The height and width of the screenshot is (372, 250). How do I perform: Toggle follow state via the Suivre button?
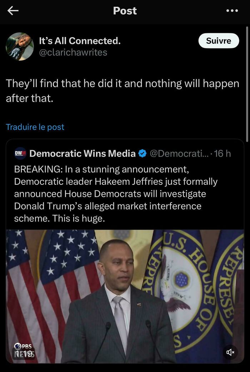[x=219, y=41]
